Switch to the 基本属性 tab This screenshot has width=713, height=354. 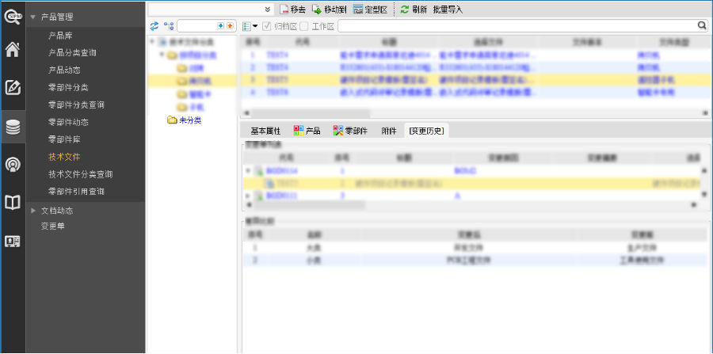265,131
